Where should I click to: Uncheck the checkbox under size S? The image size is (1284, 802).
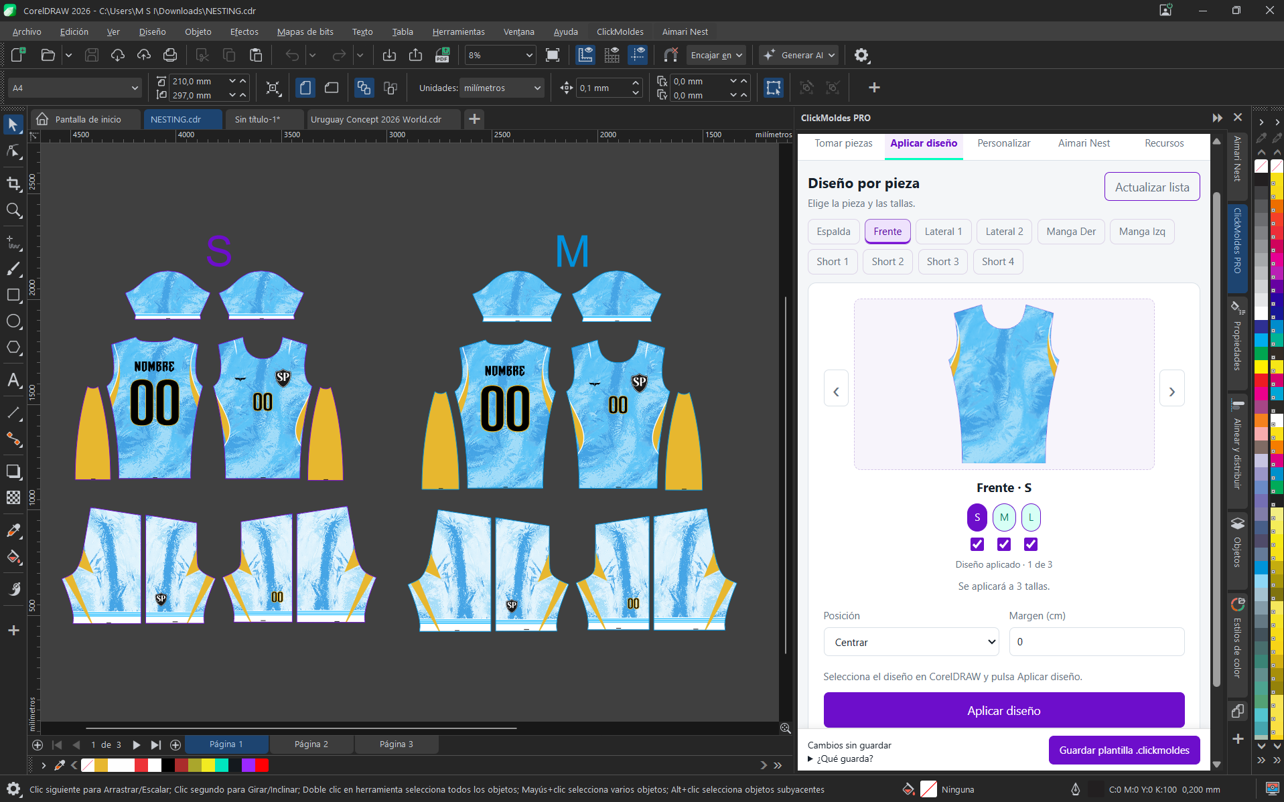[977, 544]
